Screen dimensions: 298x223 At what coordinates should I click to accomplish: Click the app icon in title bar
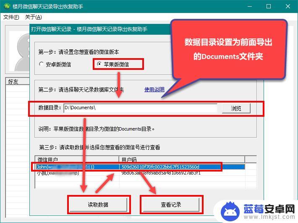(7, 6)
